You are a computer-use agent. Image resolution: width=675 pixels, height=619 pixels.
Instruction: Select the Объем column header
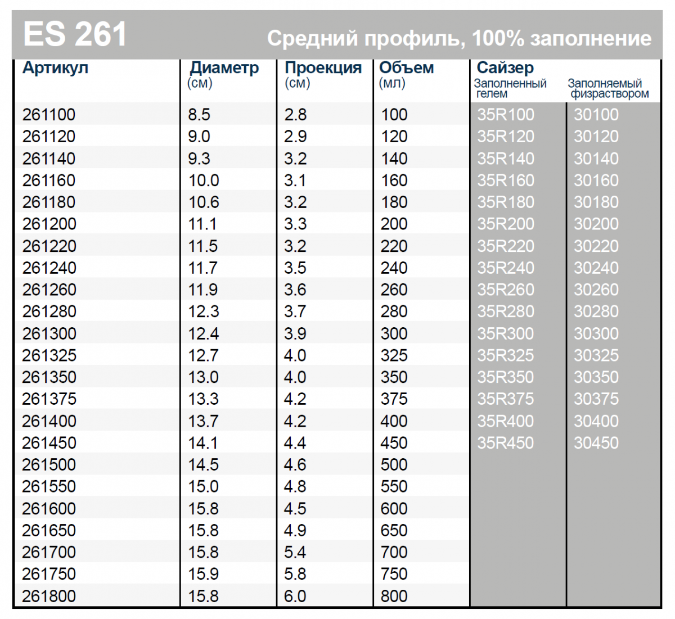407,68
